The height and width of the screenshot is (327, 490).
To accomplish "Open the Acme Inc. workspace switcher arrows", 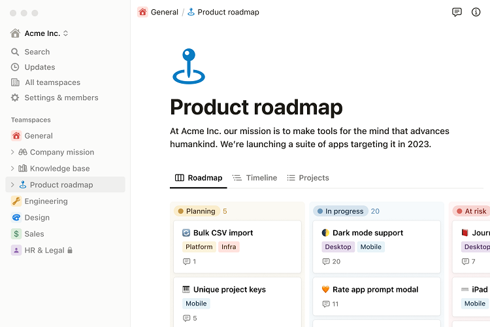I will pyautogui.click(x=65, y=33).
